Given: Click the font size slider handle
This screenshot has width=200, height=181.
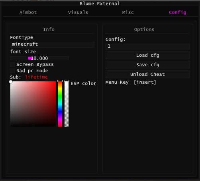Looking at the screenshot, I should coord(30,58).
